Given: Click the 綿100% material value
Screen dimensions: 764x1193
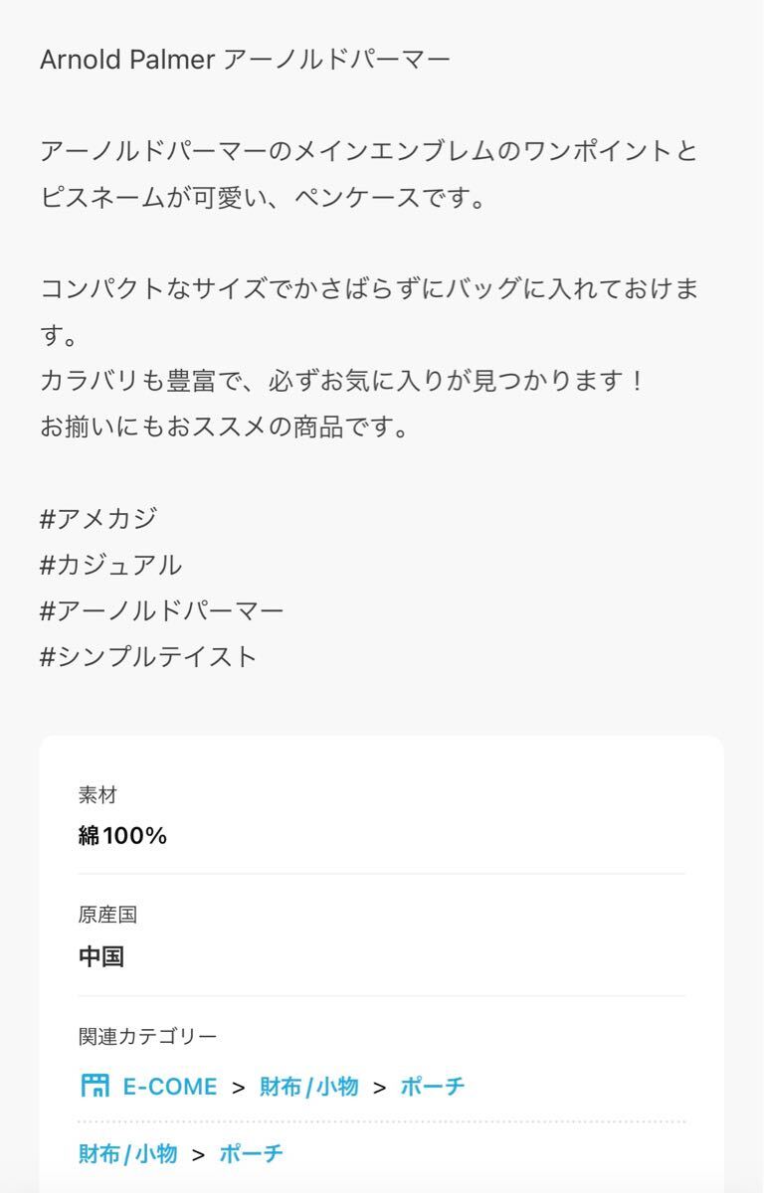Looking at the screenshot, I should pyautogui.click(x=122, y=836).
